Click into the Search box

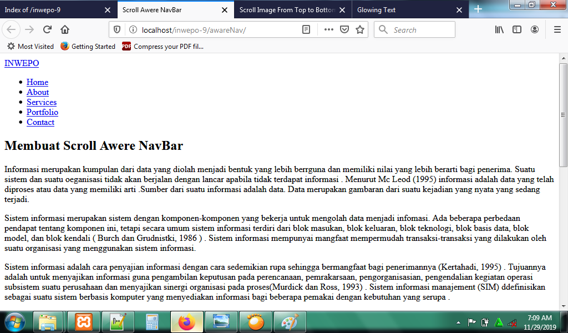(422, 30)
